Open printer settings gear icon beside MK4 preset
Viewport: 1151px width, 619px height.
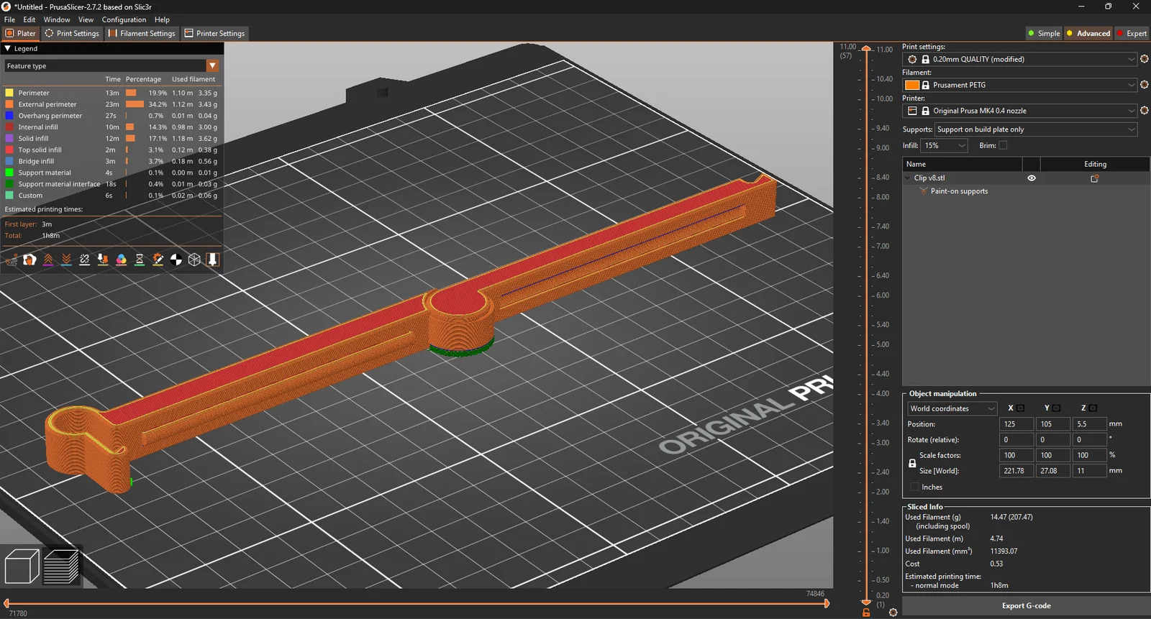point(1145,111)
